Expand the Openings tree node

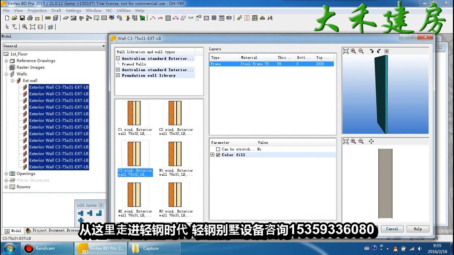(x=6, y=174)
